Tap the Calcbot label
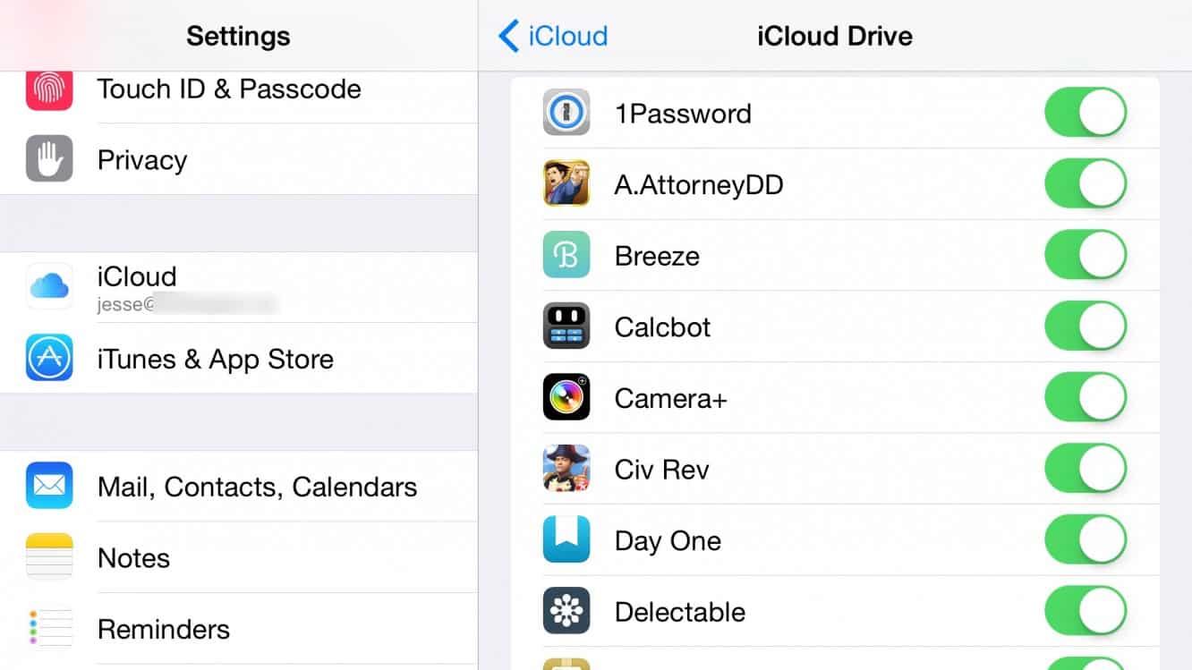Image resolution: width=1192 pixels, height=670 pixels. (x=662, y=327)
